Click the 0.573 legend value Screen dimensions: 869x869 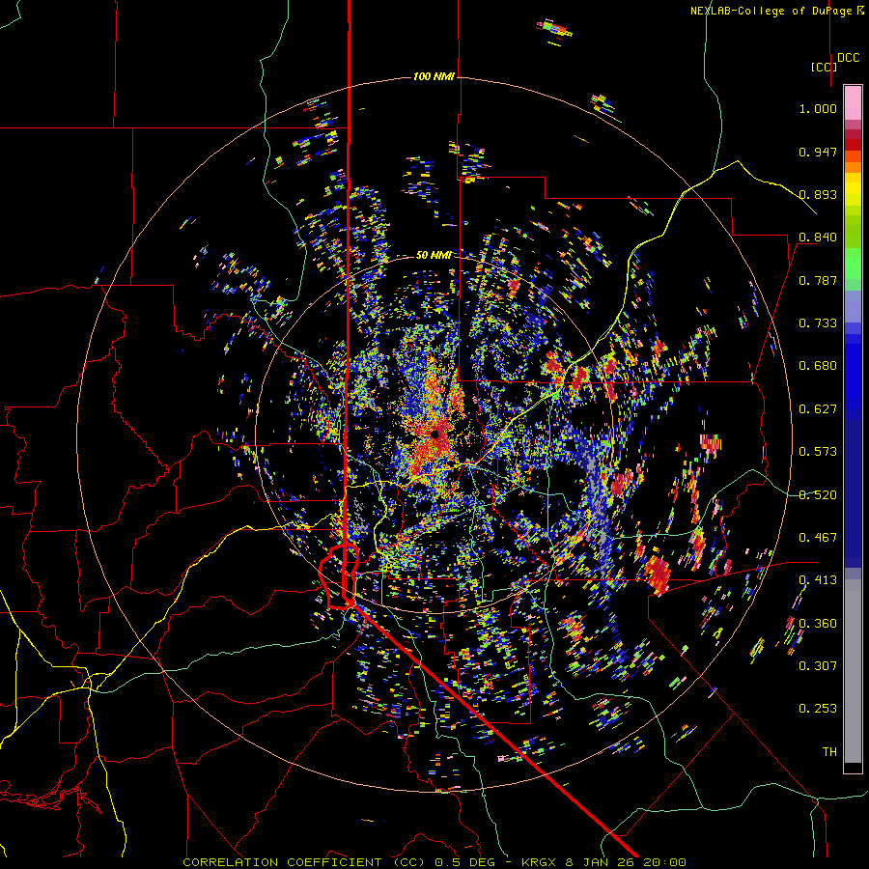818,452
